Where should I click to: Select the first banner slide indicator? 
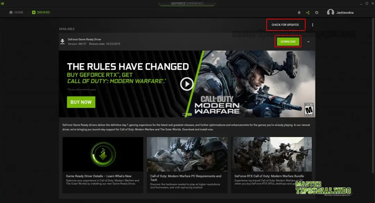point(185,115)
